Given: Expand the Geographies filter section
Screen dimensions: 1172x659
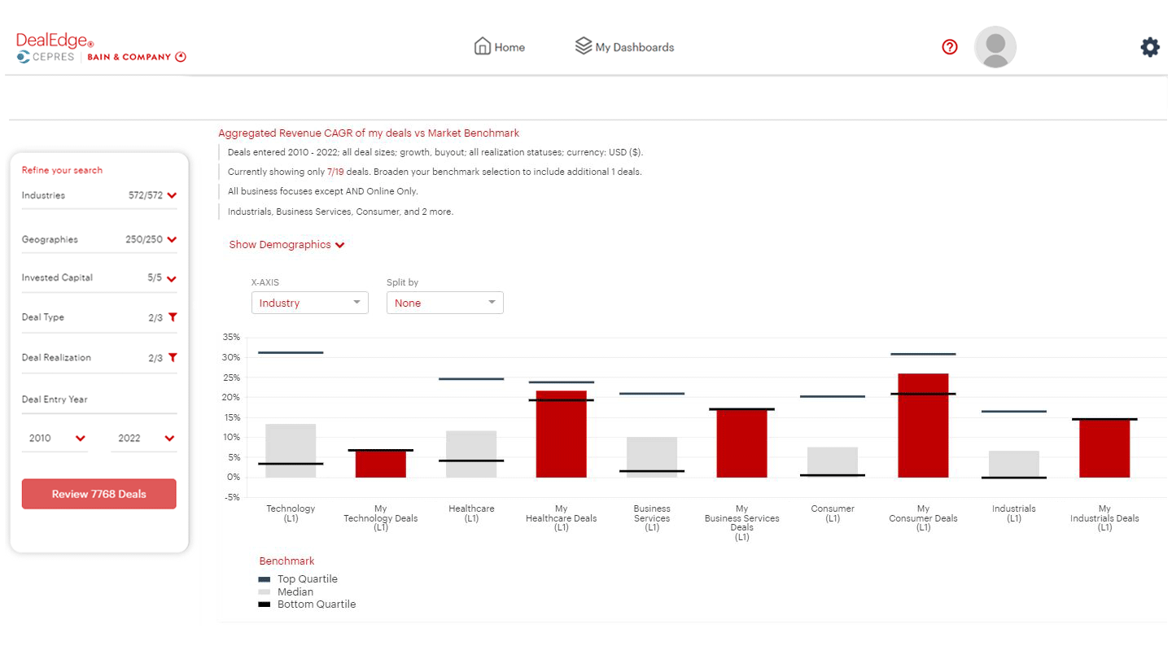Looking at the screenshot, I should pos(170,238).
